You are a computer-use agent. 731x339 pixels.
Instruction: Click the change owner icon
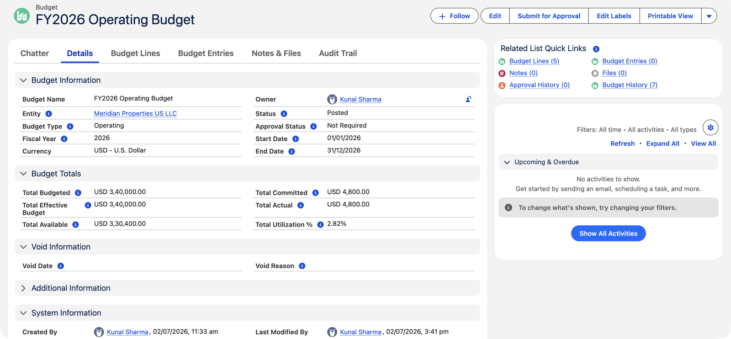tap(468, 99)
